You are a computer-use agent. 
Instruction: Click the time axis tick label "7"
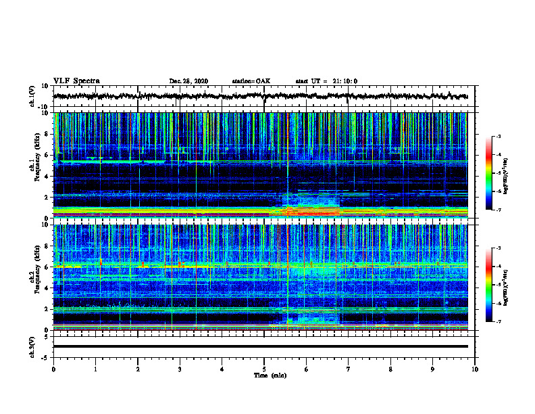[x=349, y=369]
